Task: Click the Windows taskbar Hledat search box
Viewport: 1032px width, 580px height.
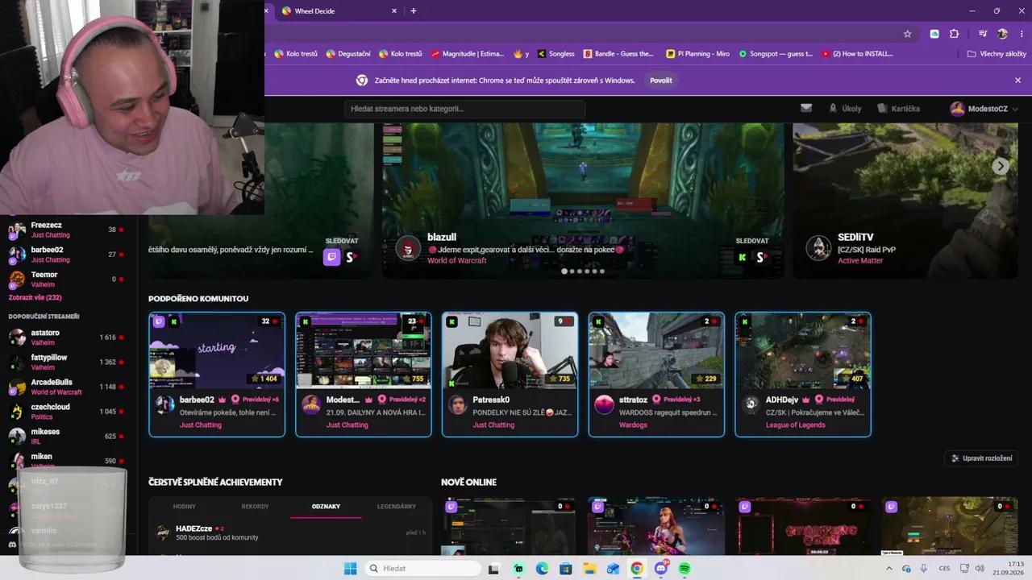Action: coord(423,569)
